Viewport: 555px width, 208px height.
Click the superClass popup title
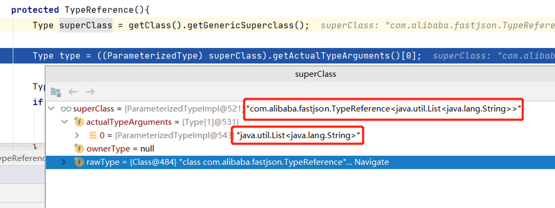316,74
